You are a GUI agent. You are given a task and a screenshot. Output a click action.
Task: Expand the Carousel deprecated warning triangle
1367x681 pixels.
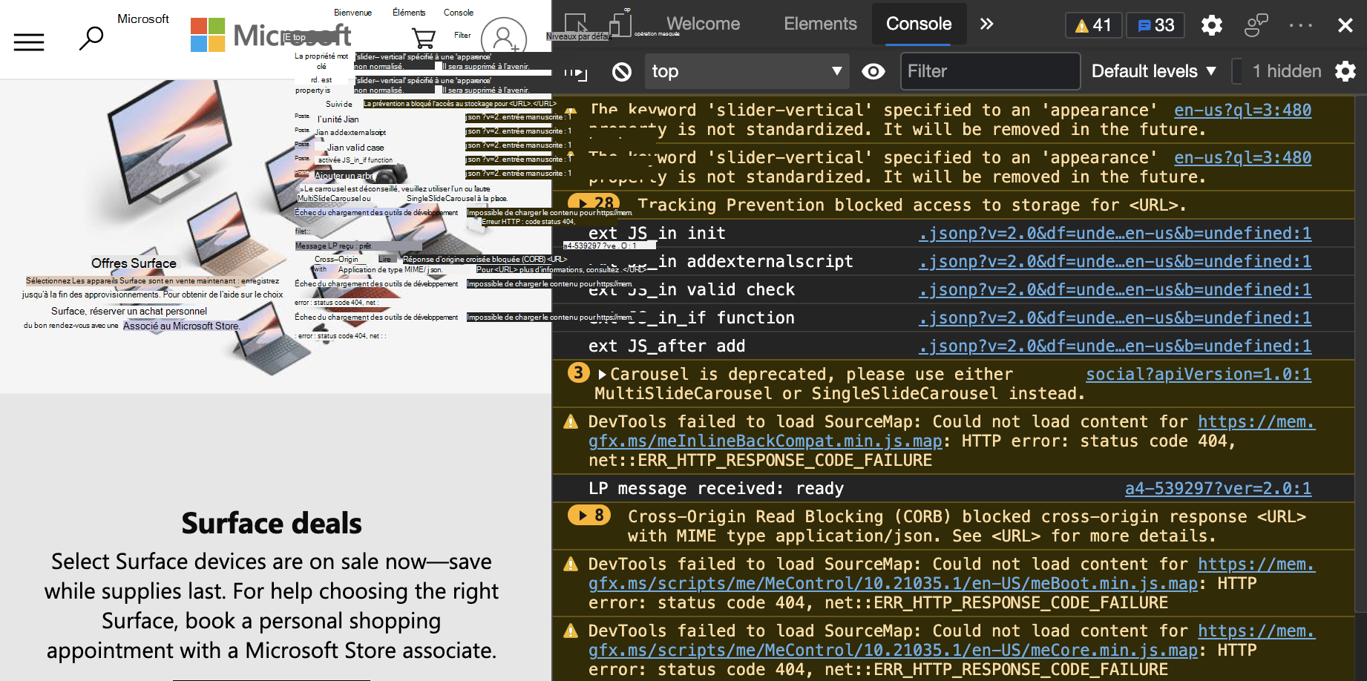point(602,375)
